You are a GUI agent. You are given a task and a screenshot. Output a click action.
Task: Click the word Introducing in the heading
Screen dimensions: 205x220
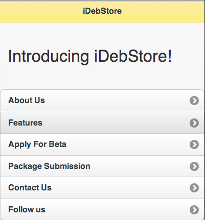49,57
